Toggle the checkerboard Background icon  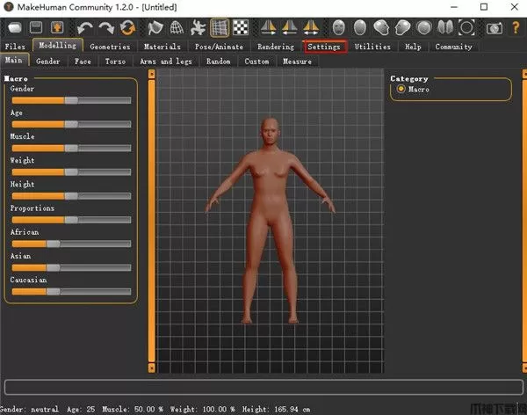[x=241, y=27]
